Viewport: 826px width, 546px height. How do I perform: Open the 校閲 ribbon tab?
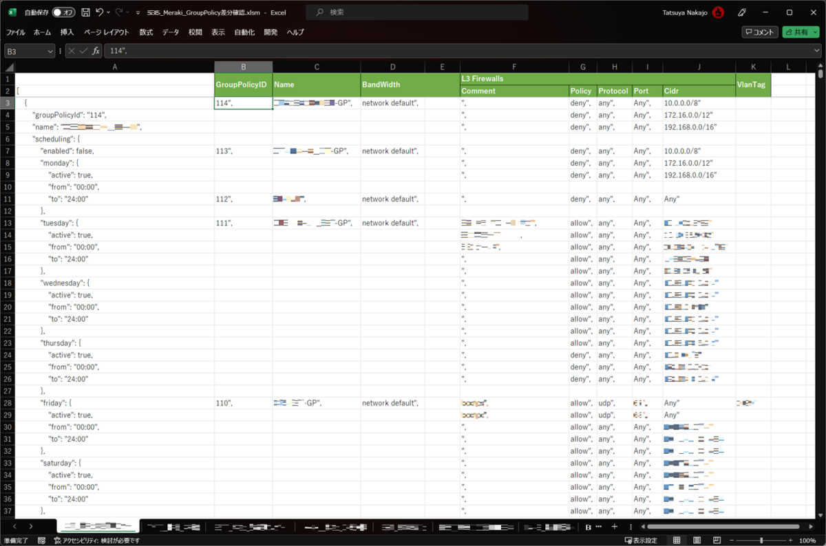195,32
